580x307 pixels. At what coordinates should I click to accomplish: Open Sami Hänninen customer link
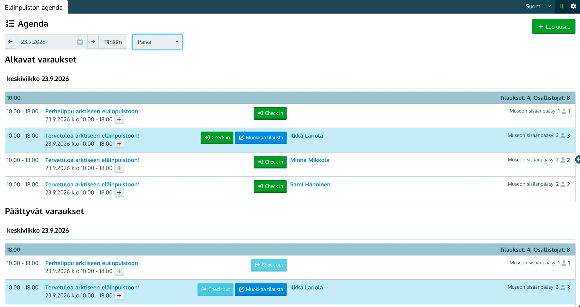(310, 184)
